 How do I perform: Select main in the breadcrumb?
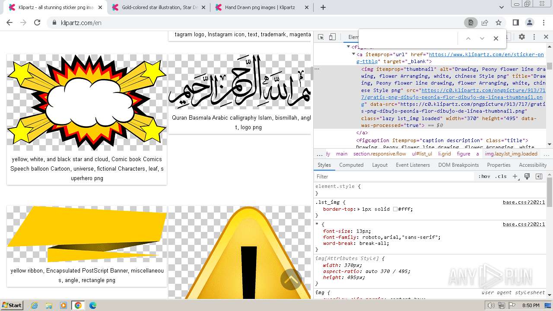tap(342, 154)
